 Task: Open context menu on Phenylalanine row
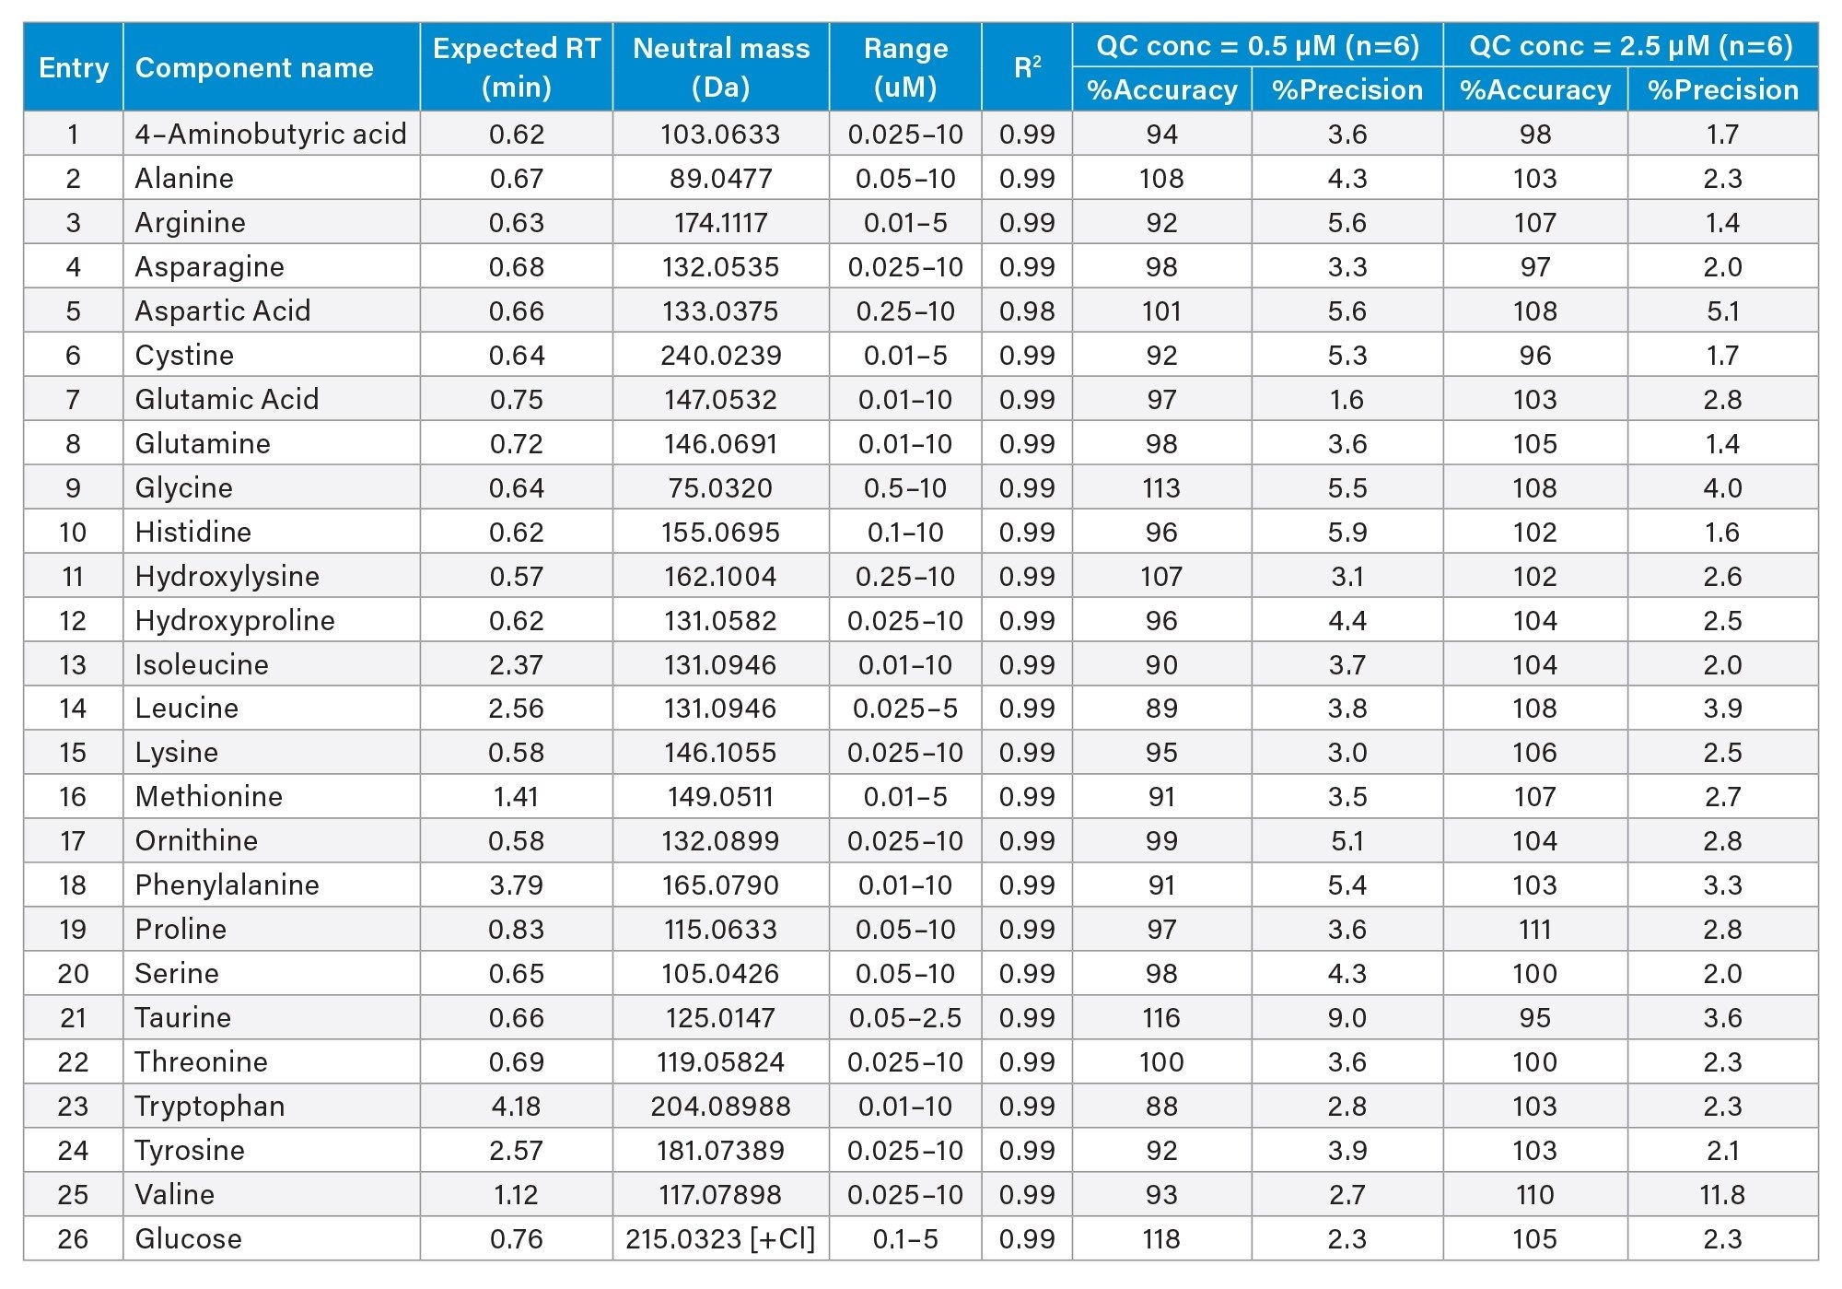[x=921, y=880]
